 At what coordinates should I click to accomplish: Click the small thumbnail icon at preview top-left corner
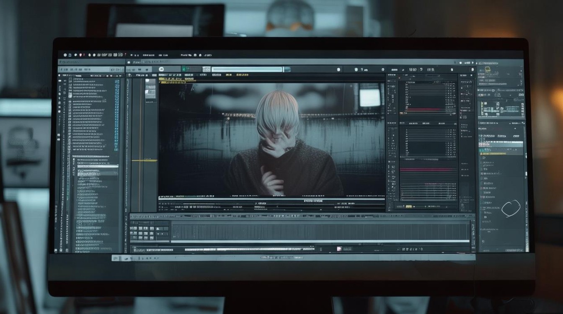pyautogui.click(x=150, y=82)
